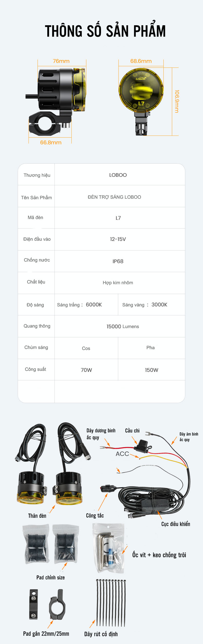Screen dimensions: 203x644
Task: Click the ACC wire label
Action: tap(122, 454)
